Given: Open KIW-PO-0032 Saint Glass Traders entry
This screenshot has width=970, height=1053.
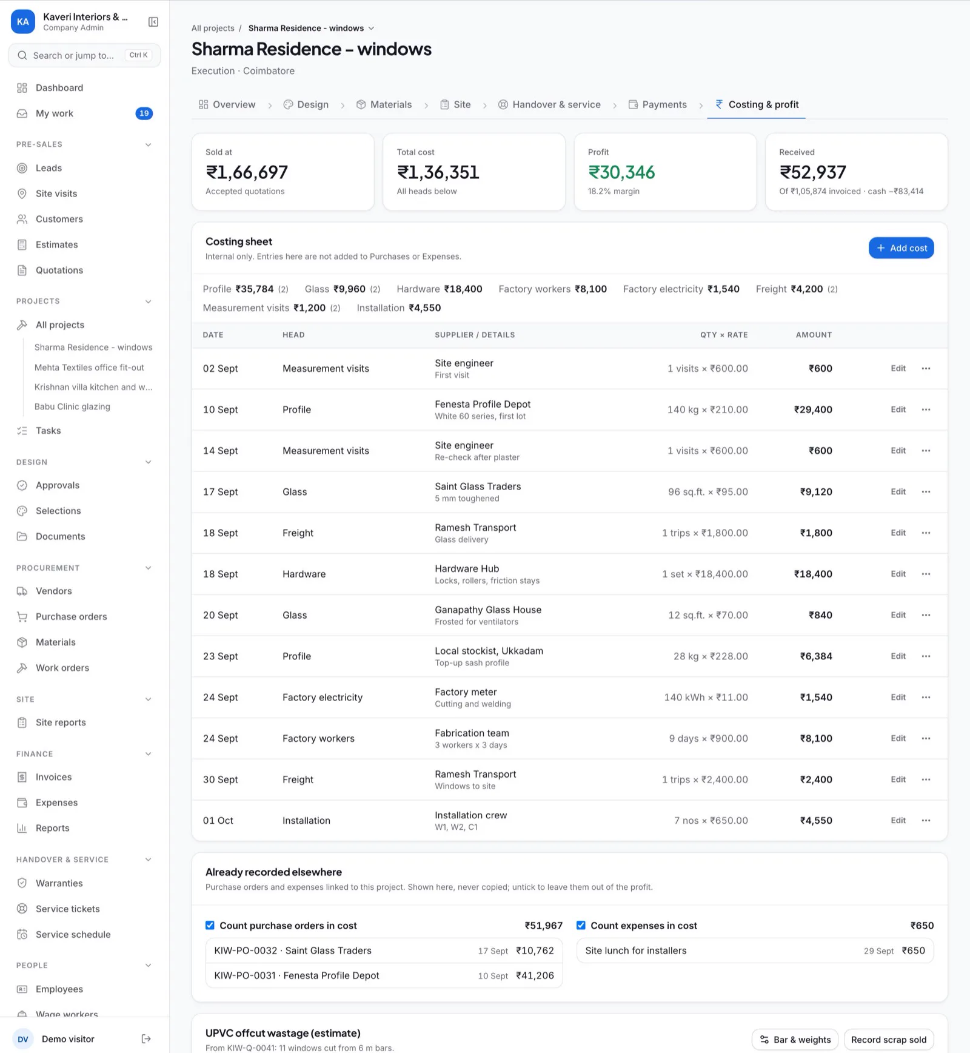Looking at the screenshot, I should [384, 950].
